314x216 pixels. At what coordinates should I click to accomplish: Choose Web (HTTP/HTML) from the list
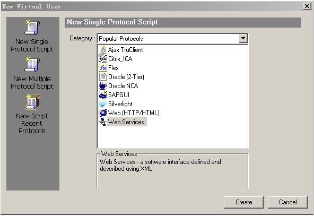[134, 113]
